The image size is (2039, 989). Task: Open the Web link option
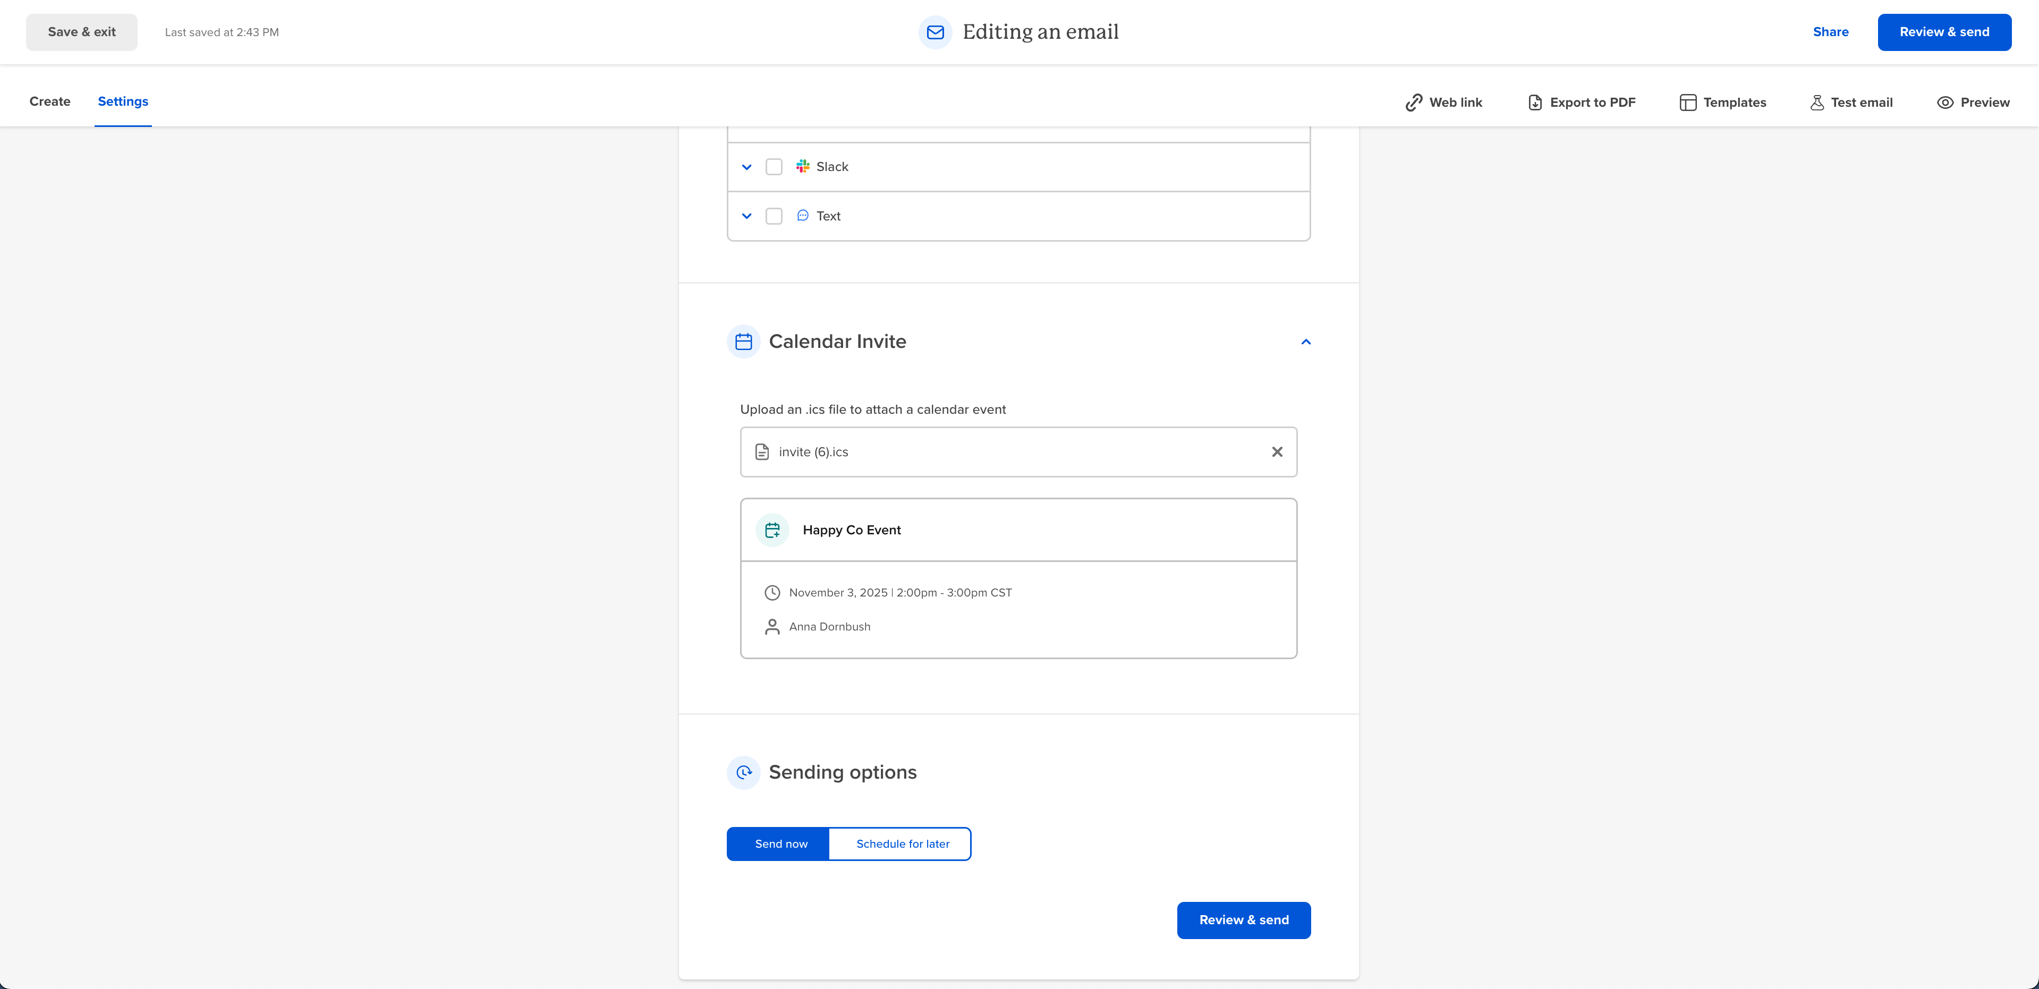[x=1442, y=101]
